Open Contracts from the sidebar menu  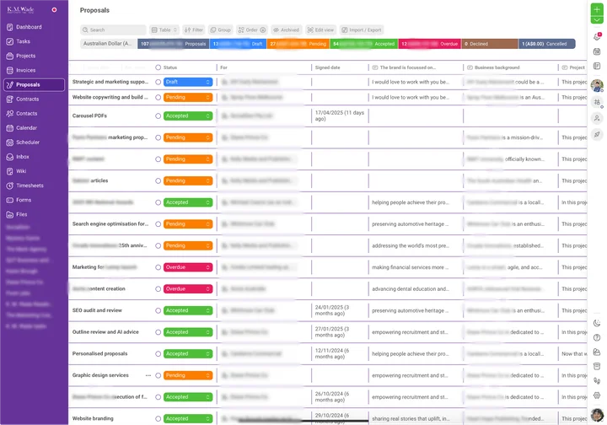(x=28, y=99)
